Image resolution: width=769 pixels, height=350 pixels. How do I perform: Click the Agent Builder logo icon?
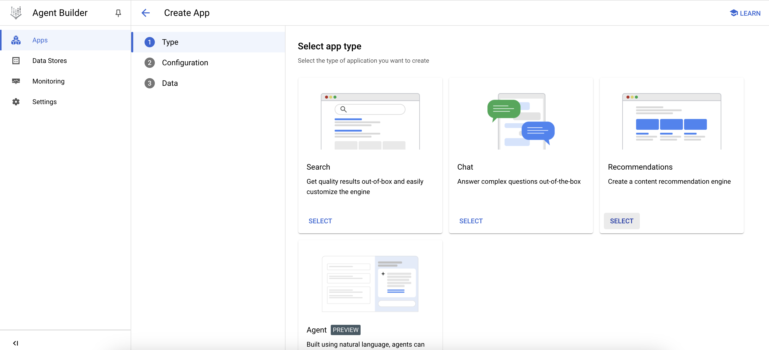tap(16, 13)
